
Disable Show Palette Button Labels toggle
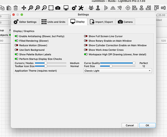(16, 54)
